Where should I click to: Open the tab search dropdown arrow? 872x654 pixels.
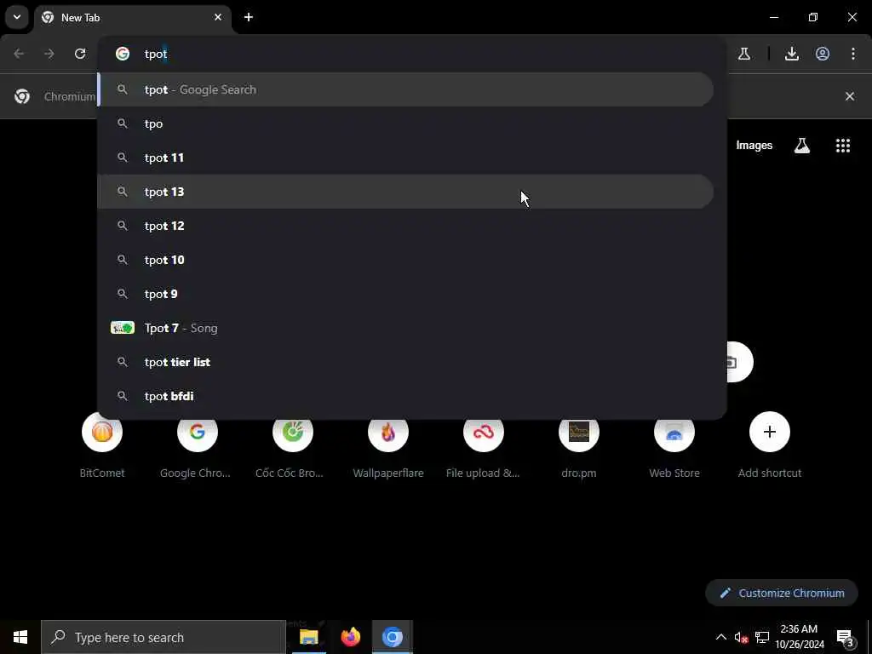coord(17,17)
